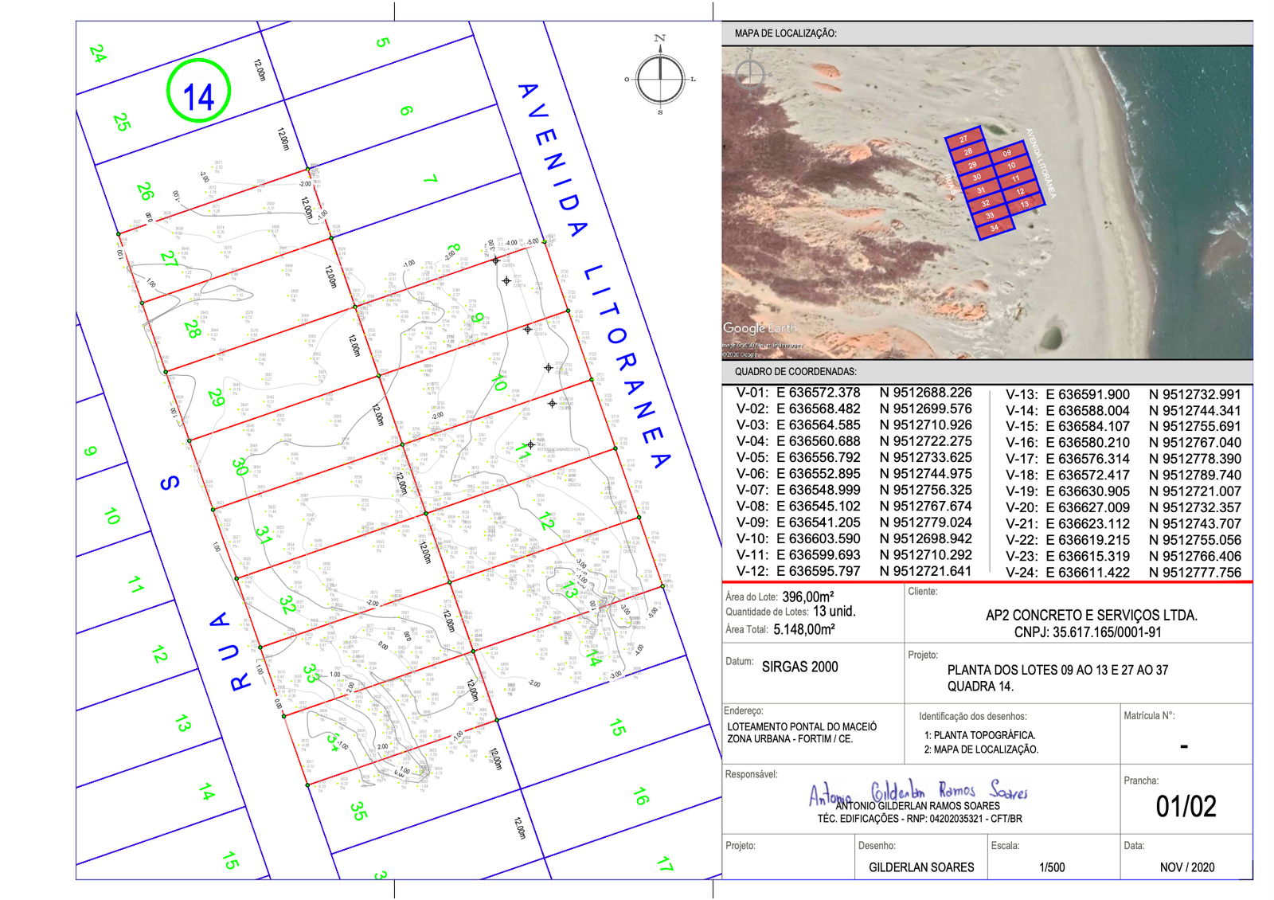Select the V-24 coordinate row

[x=1122, y=572]
